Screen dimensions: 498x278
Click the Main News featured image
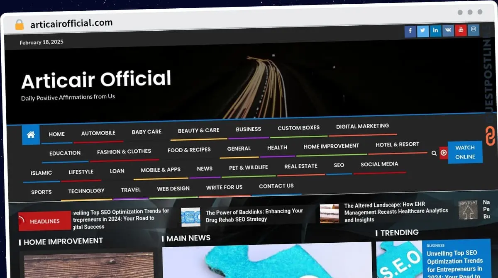[267, 261]
